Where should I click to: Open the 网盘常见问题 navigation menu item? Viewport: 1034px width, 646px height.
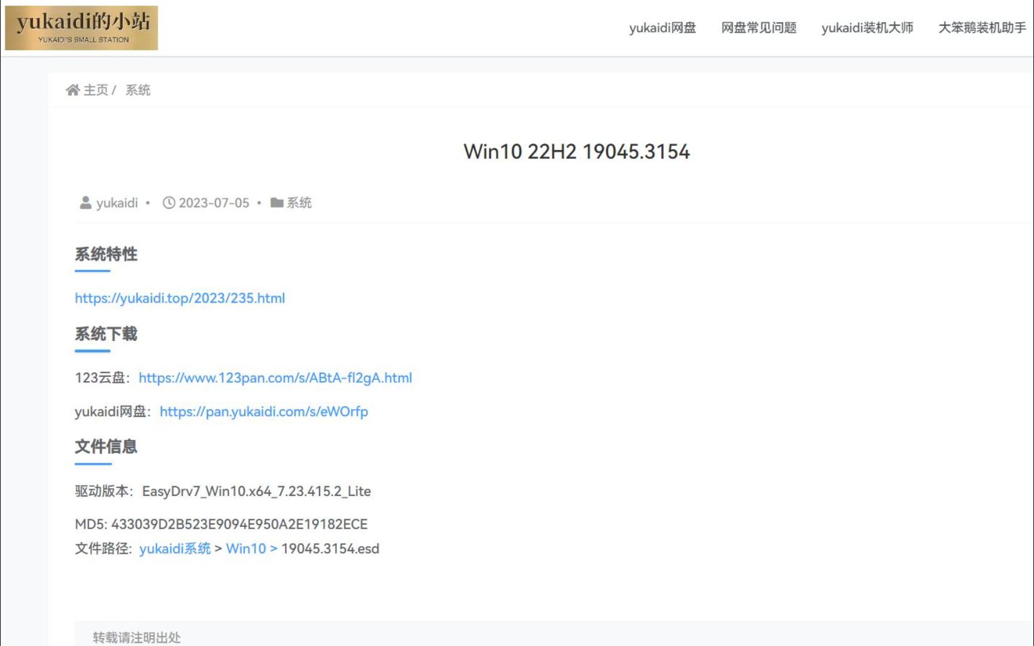[x=759, y=28]
